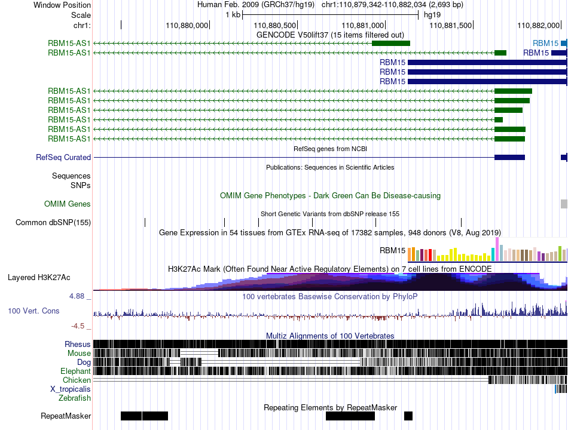Click the Mouse alignment label

pos(79,354)
